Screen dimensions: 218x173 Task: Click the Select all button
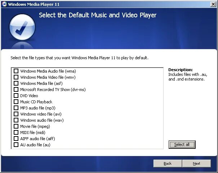click(x=182, y=144)
